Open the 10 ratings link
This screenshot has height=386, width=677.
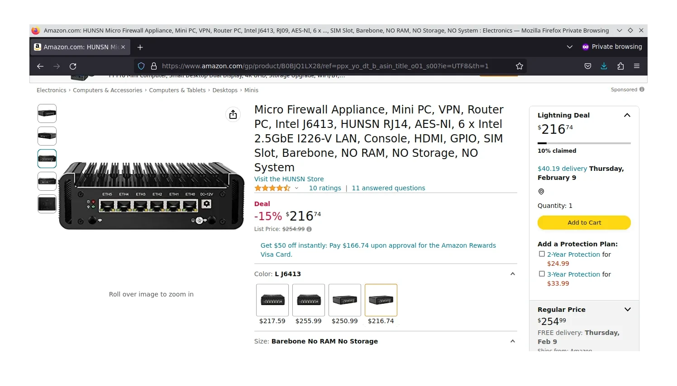click(x=325, y=188)
